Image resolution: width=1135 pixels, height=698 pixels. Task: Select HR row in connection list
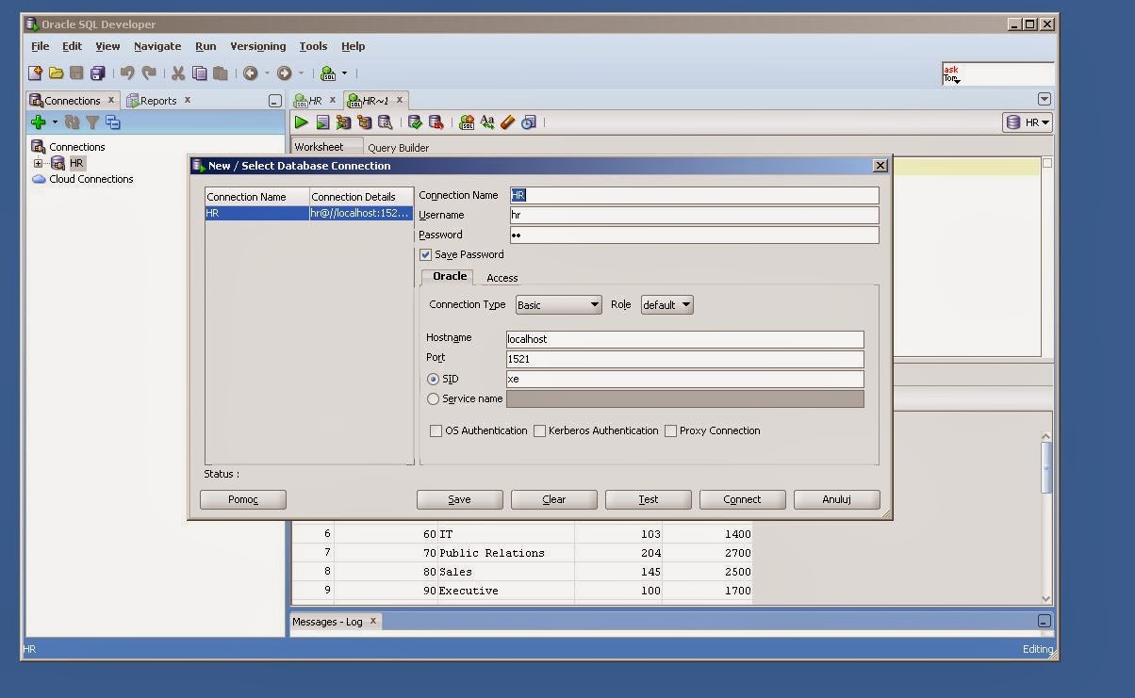click(309, 214)
